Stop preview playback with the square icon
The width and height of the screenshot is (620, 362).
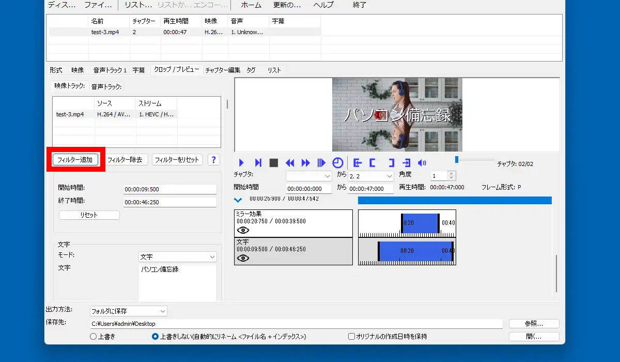pos(274,163)
